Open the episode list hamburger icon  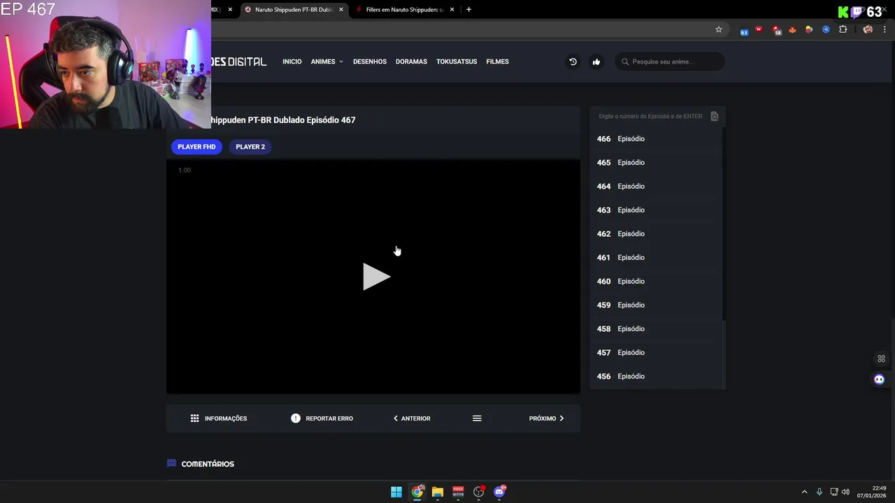coord(477,418)
